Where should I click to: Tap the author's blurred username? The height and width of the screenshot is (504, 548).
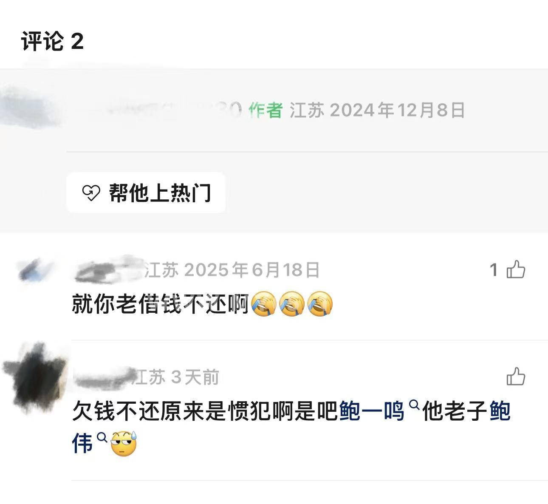(157, 110)
